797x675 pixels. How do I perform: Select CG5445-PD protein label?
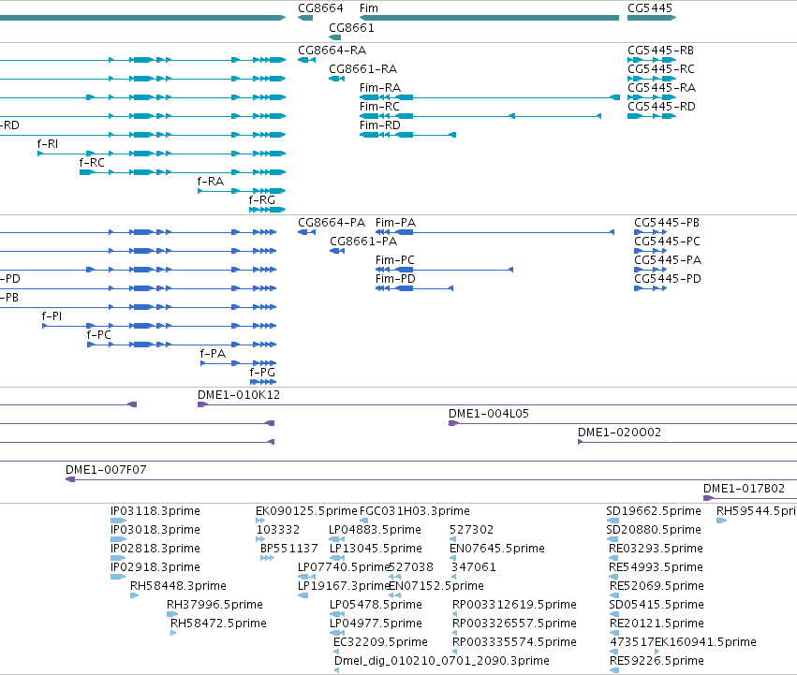(668, 279)
